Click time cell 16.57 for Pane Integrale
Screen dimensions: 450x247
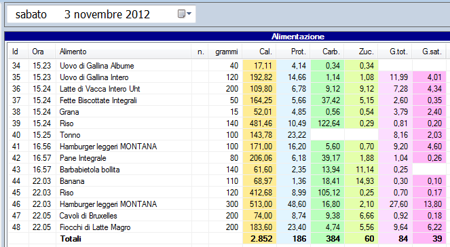click(41, 158)
